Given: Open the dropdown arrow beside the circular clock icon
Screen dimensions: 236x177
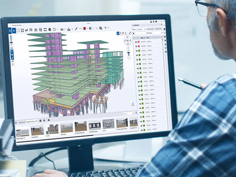Looking at the screenshot, I should click(x=57, y=29).
